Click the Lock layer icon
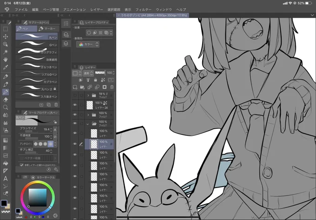 pos(96,80)
